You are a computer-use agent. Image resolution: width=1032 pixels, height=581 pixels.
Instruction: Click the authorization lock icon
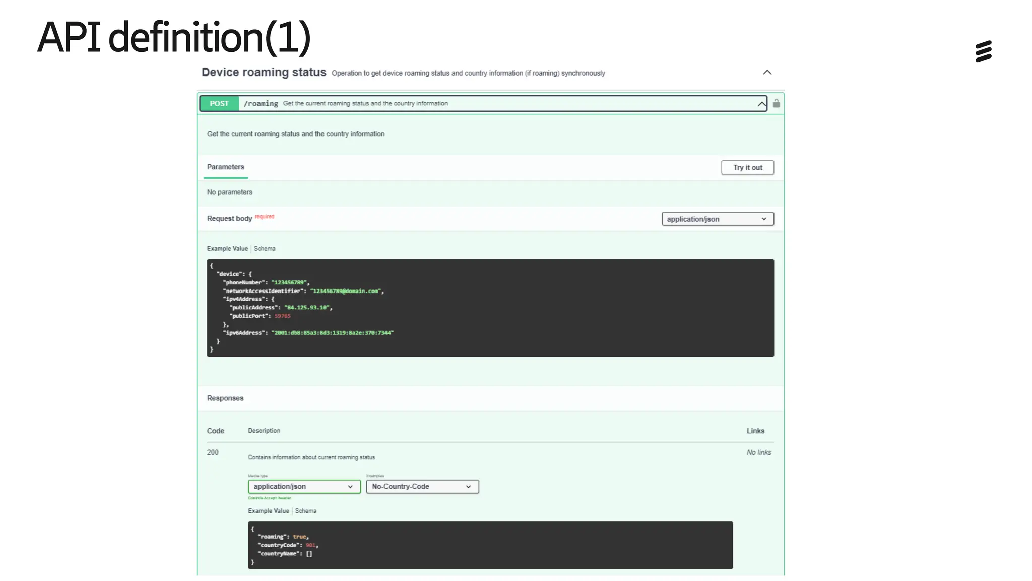(776, 103)
